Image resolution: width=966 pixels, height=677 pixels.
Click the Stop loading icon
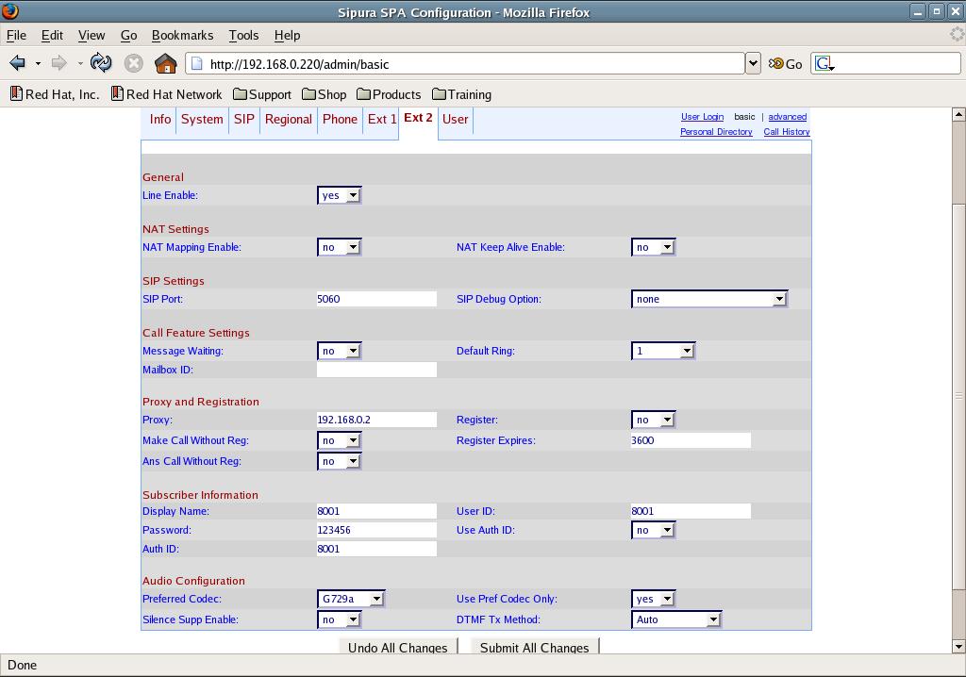pyautogui.click(x=134, y=63)
